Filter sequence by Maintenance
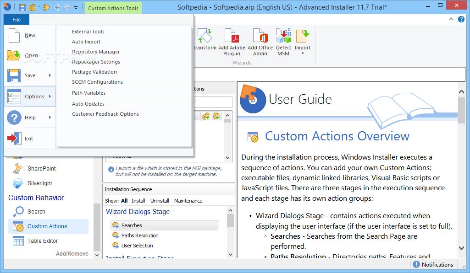 click(188, 201)
